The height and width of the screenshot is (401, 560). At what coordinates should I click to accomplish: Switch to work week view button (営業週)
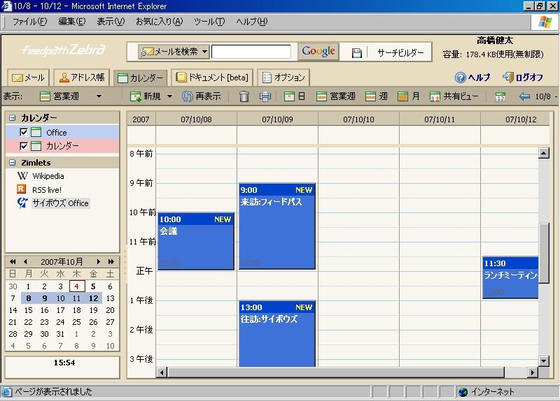coord(336,96)
